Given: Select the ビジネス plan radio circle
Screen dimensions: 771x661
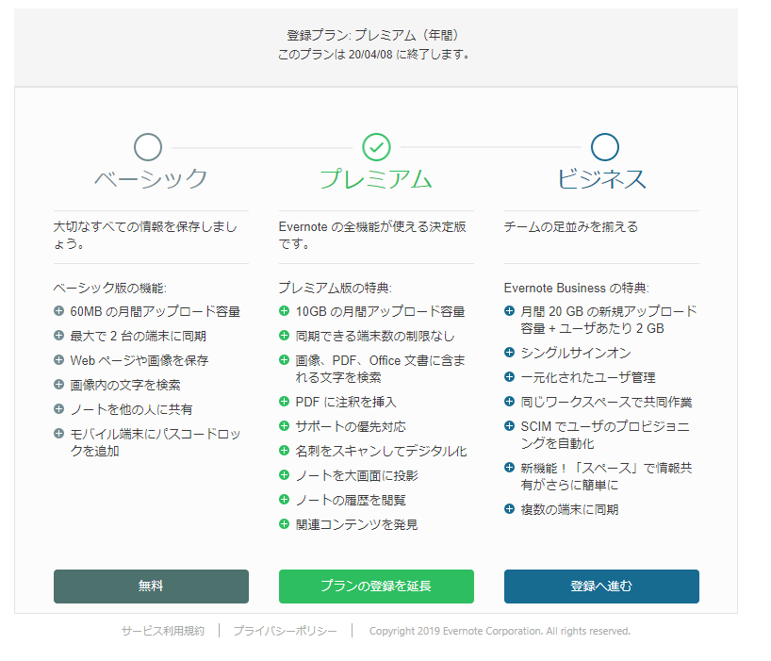Looking at the screenshot, I should [605, 147].
